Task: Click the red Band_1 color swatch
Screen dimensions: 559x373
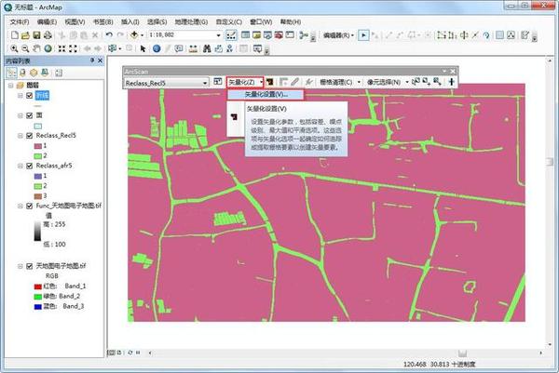Action: [38, 286]
